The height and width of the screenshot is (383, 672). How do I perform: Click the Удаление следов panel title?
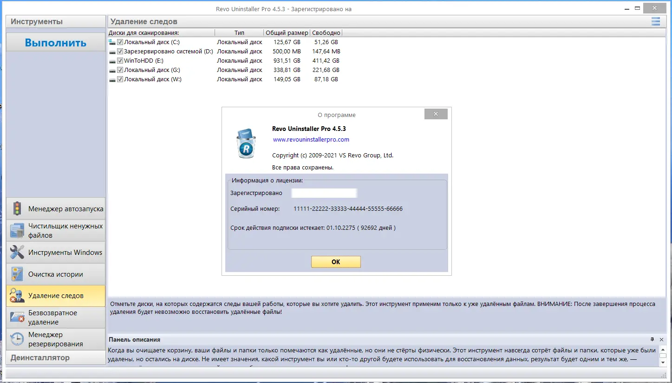coord(144,21)
